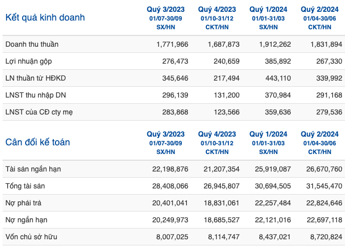This screenshot has width=345, height=248.
Task: Click the Lợi nhuận gộp row label
Action: (x=29, y=61)
